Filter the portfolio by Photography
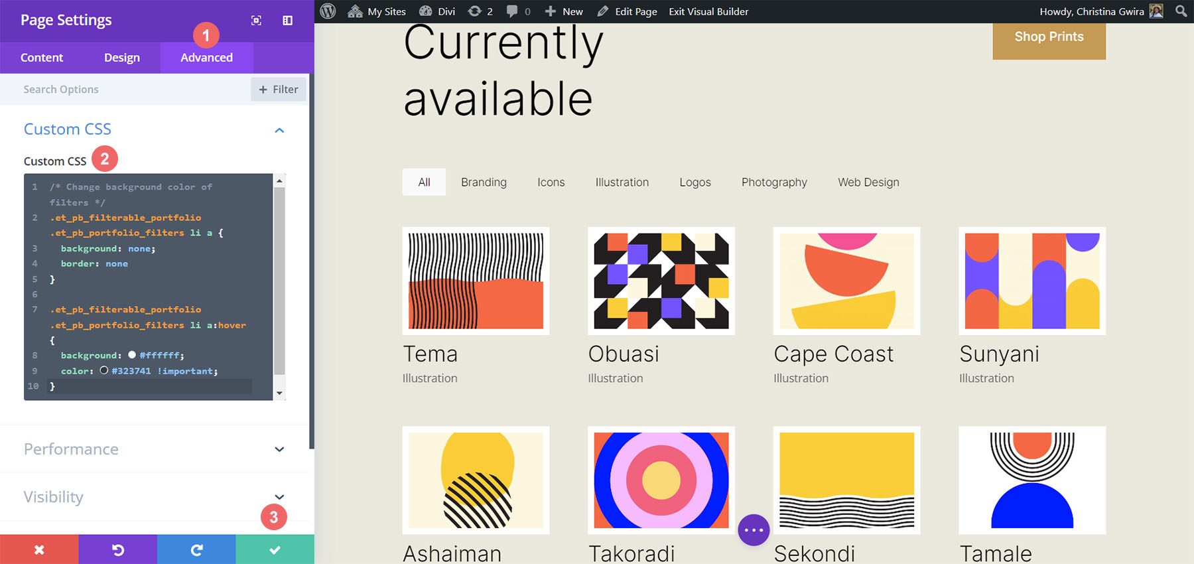The height and width of the screenshot is (564, 1194). [774, 182]
